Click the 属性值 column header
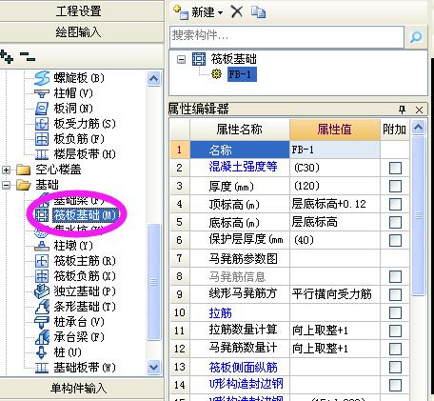This screenshot has height=401, width=434. 335,130
